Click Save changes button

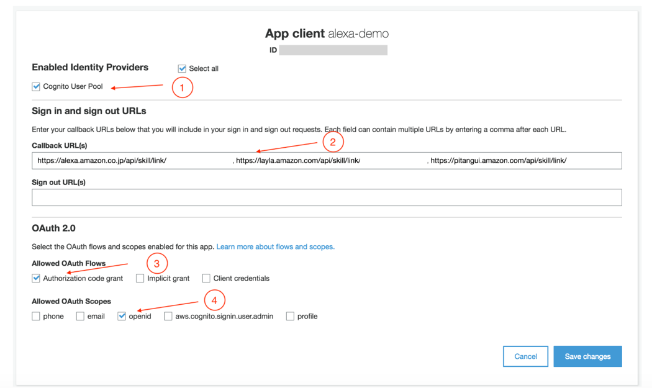(587, 356)
